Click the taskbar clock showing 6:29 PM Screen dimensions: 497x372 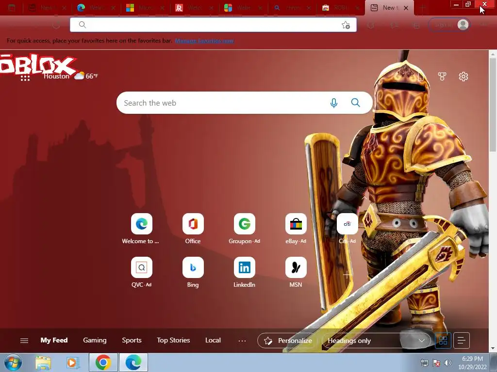click(x=472, y=363)
